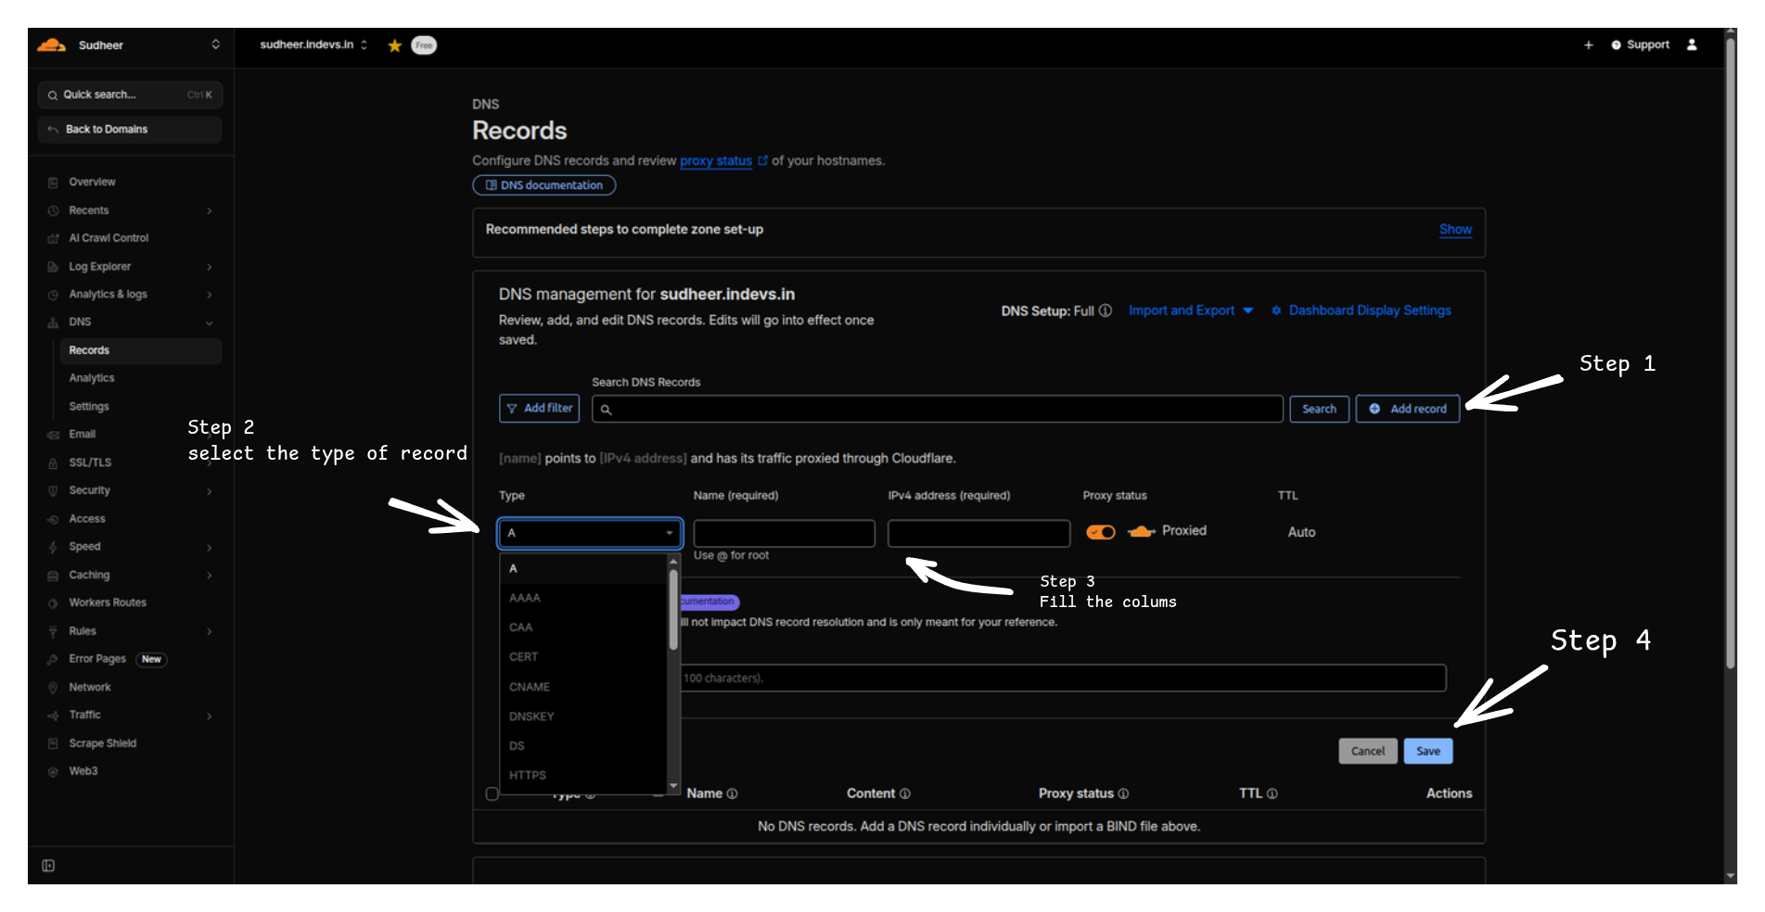Click the IPv4 address input field
The height and width of the screenshot is (912, 1765).
point(978,533)
